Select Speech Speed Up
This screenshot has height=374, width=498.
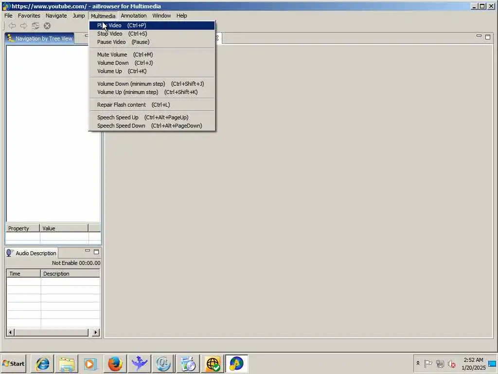[152, 118]
